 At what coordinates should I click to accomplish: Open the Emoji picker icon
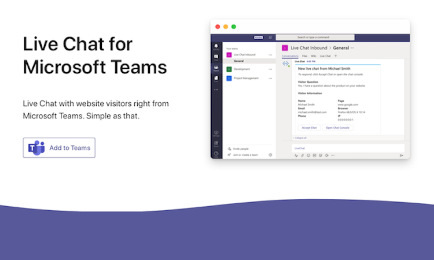pos(308,155)
